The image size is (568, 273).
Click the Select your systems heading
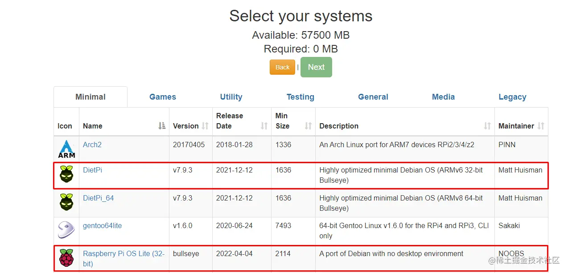click(301, 16)
